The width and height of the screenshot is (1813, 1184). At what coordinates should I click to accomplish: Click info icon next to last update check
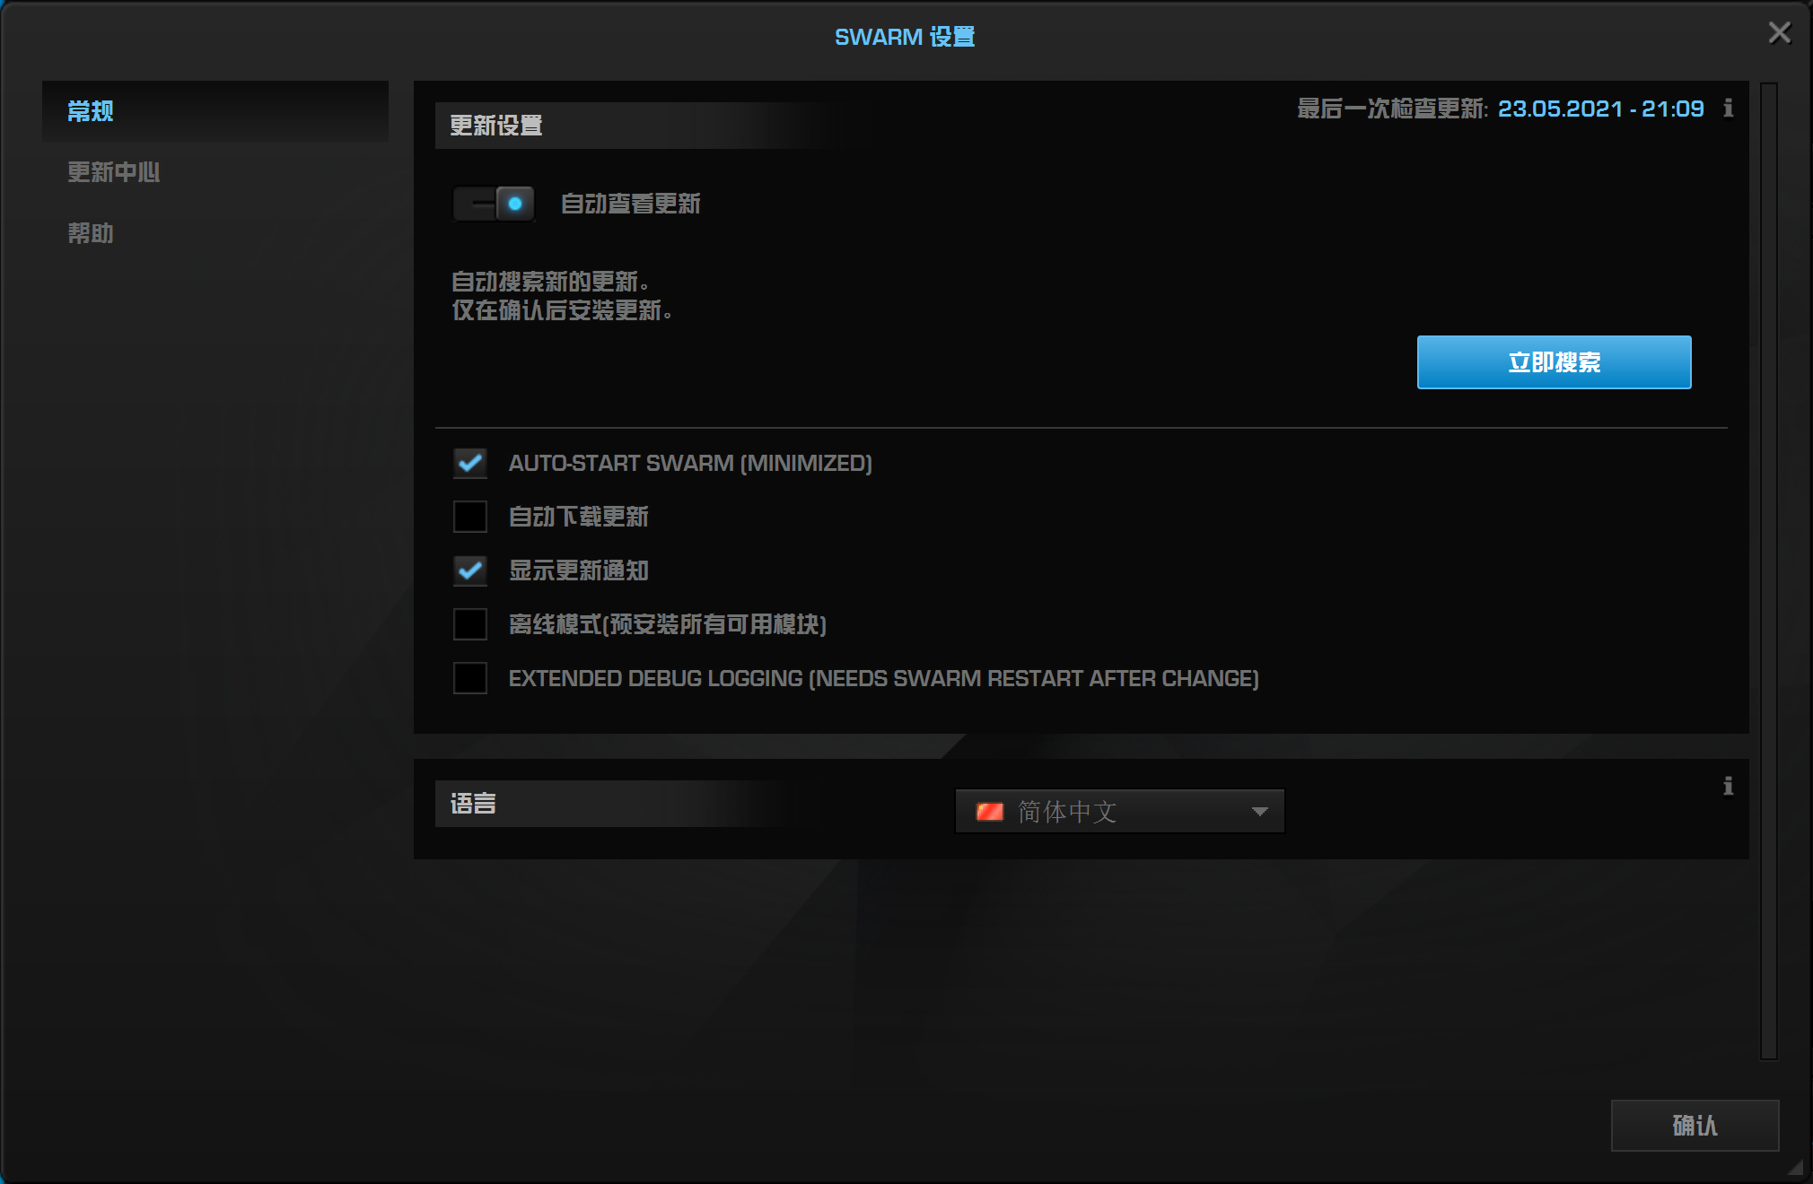click(1728, 109)
